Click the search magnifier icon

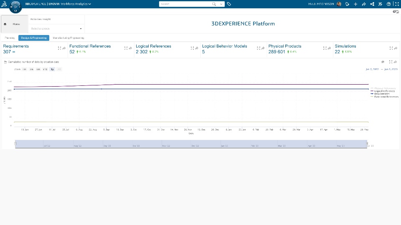214,4
